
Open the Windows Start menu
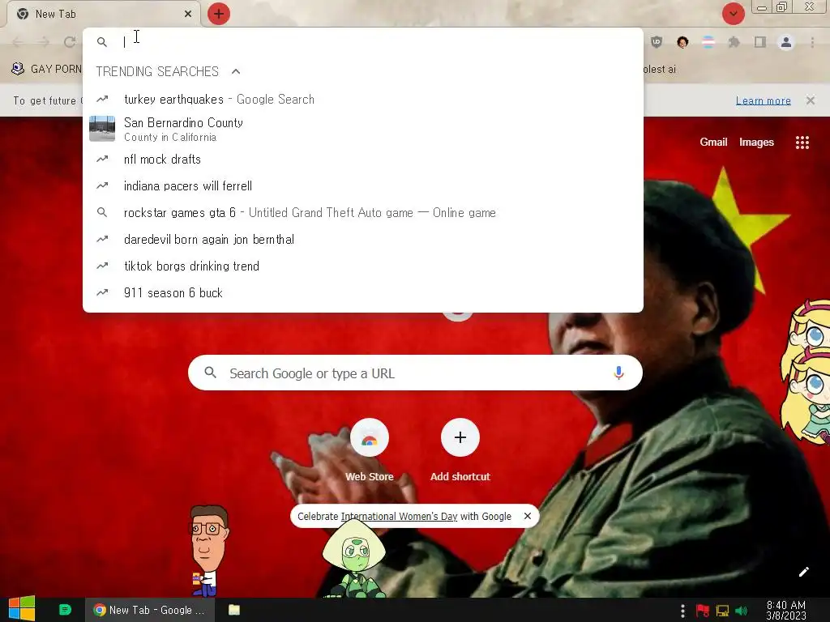22,609
